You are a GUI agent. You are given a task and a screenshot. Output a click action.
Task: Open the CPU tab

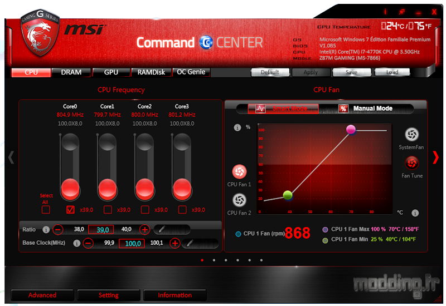(x=31, y=72)
